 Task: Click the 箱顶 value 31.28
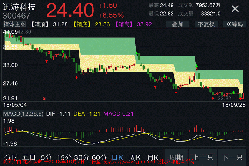coord(60,24)
